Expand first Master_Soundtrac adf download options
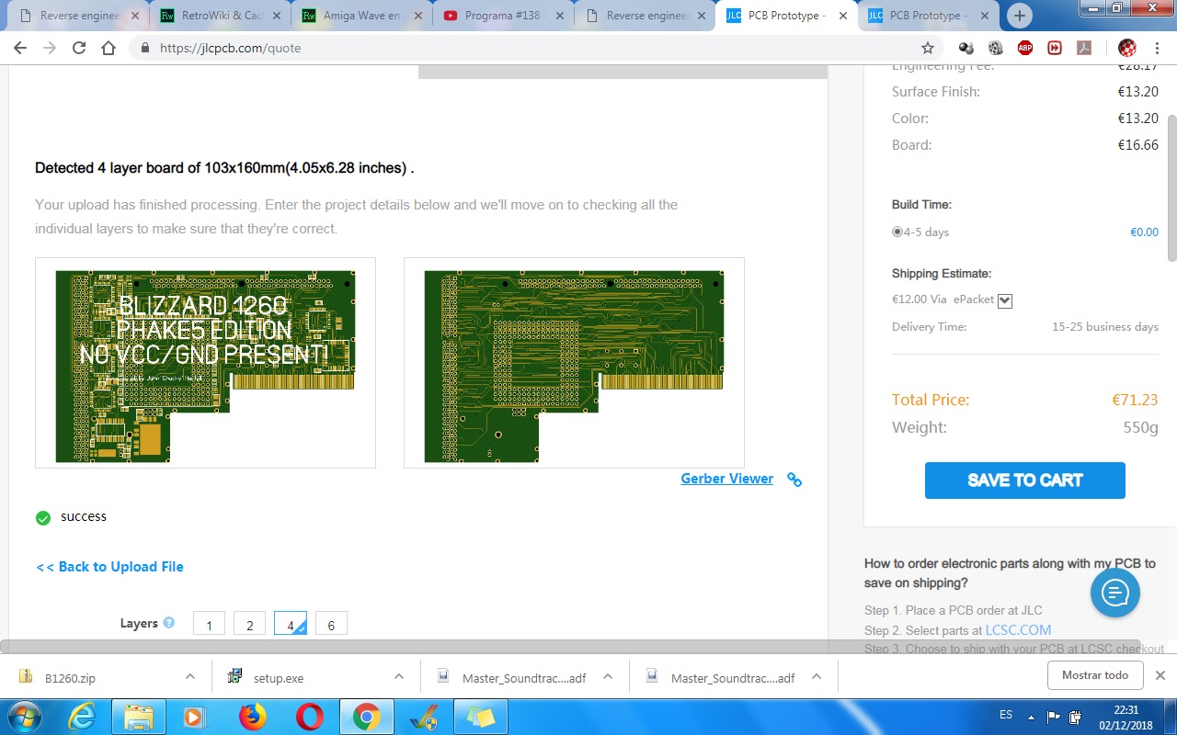 (608, 676)
